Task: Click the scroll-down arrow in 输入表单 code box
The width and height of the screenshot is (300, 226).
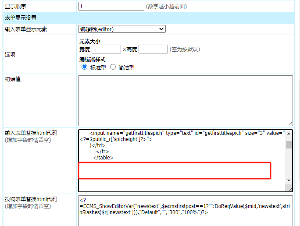Action: click(x=289, y=180)
